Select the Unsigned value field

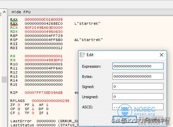138,97
